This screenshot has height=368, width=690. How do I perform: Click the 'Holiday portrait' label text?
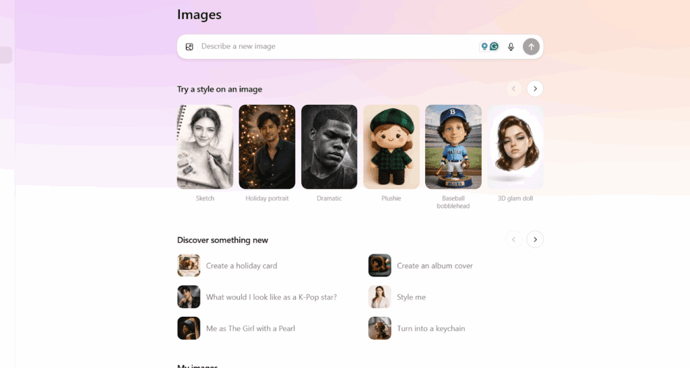(267, 198)
